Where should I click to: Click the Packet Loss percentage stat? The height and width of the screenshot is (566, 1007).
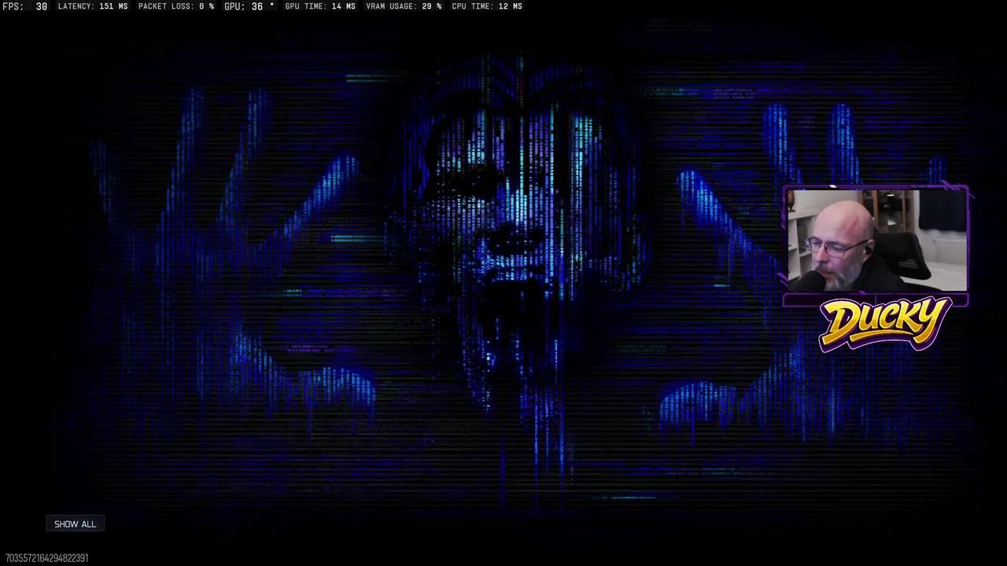176,6
